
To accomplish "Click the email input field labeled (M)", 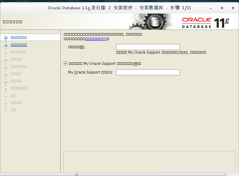I will [x=148, y=47].
